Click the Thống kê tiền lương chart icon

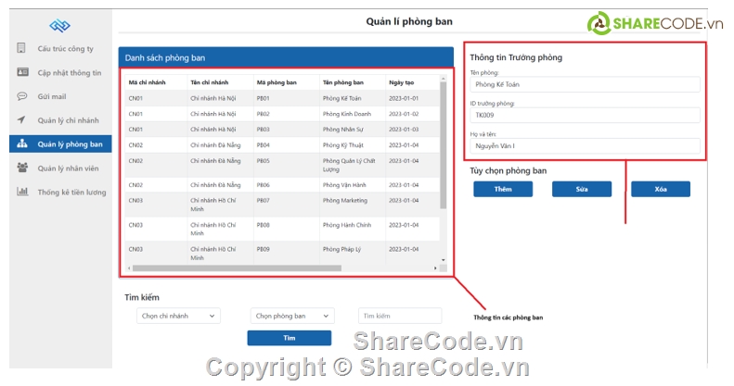[x=22, y=192]
